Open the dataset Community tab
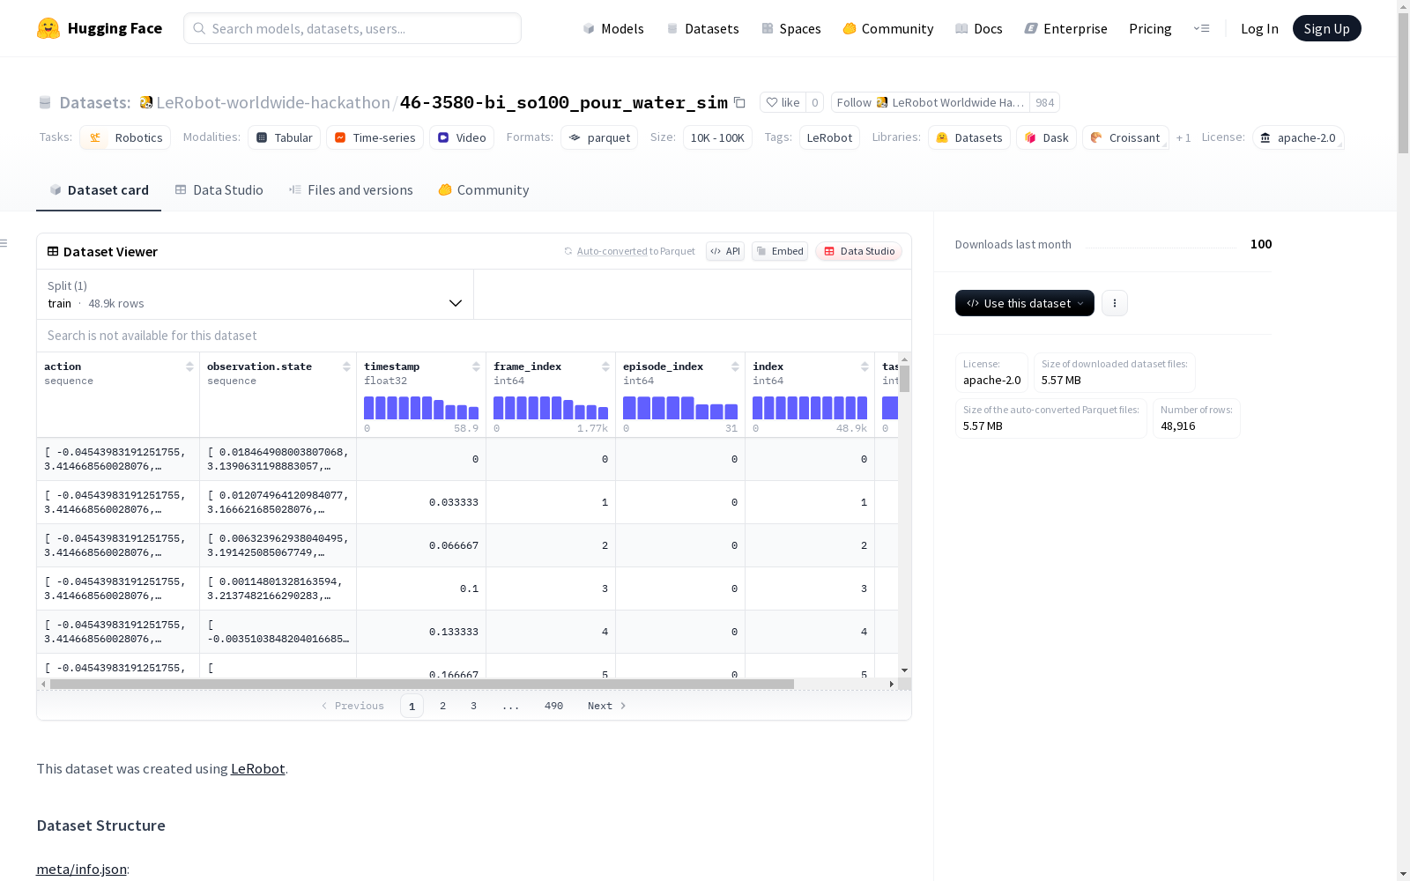Screen dimensions: 1410x881 click(x=484, y=190)
